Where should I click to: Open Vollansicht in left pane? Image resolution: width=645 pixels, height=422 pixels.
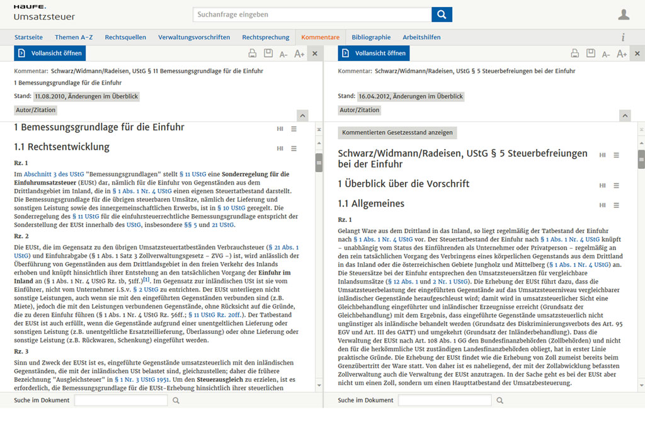click(50, 53)
